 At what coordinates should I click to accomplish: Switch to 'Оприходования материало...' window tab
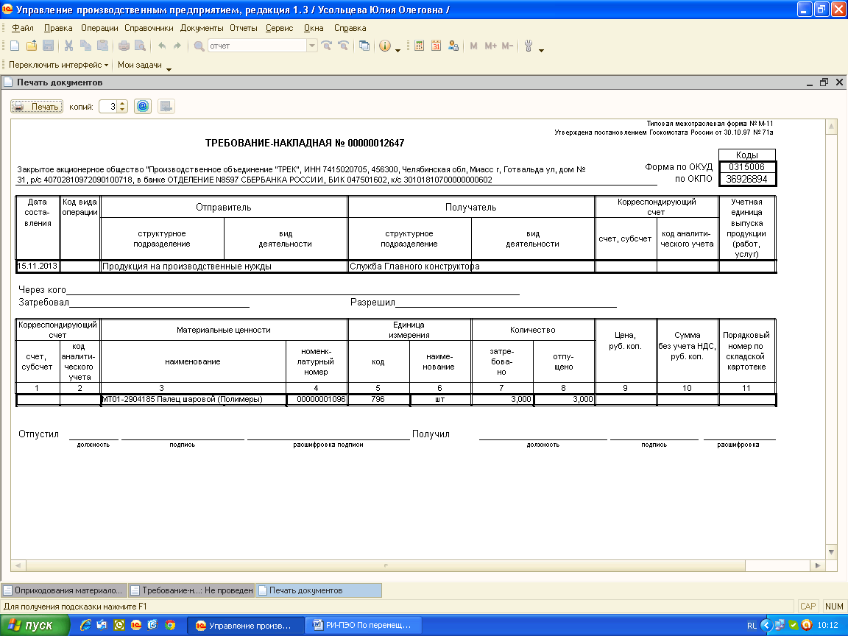[x=64, y=590]
